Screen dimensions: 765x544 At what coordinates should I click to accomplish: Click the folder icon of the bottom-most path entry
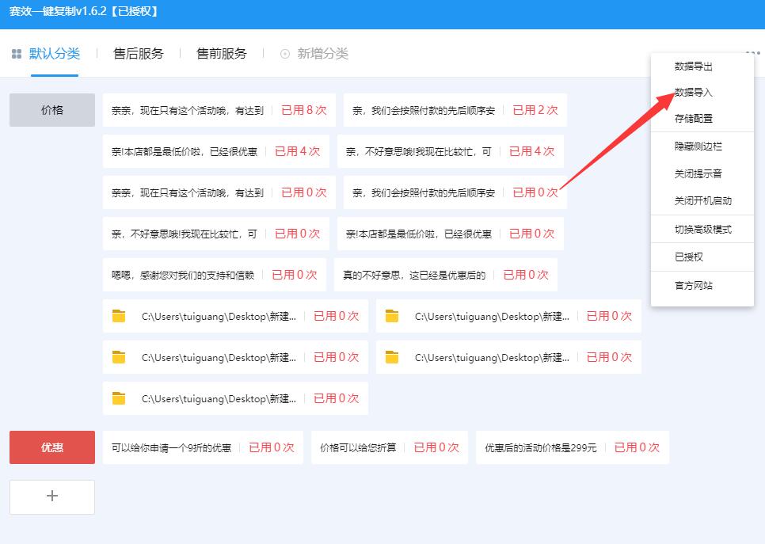(x=118, y=398)
